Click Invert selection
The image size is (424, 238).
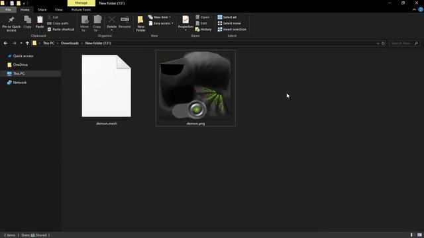tap(232, 29)
